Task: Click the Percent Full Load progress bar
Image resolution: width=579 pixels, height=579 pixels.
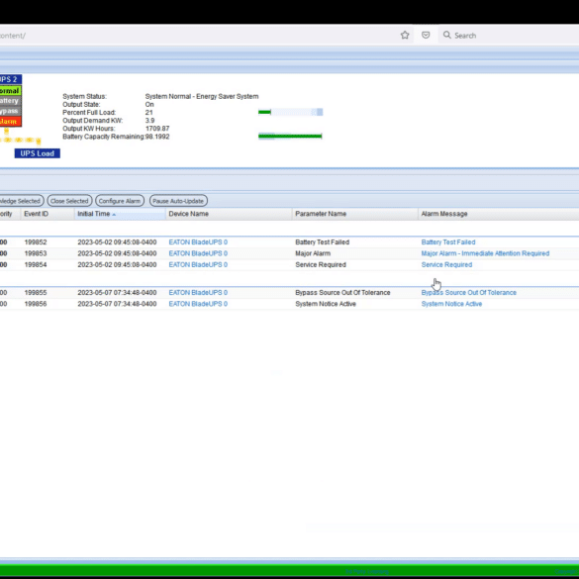Action: [291, 112]
